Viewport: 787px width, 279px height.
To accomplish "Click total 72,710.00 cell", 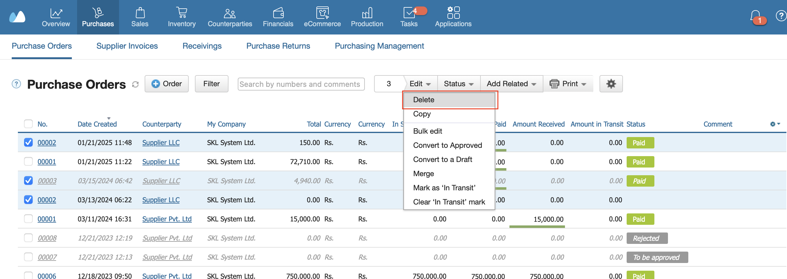I will (305, 162).
